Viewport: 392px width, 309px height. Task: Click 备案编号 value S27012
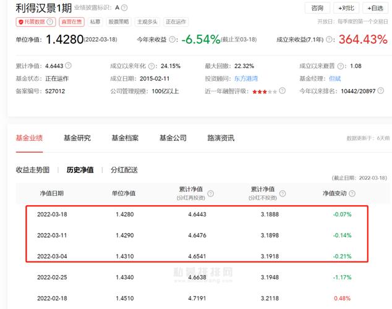(x=55, y=91)
